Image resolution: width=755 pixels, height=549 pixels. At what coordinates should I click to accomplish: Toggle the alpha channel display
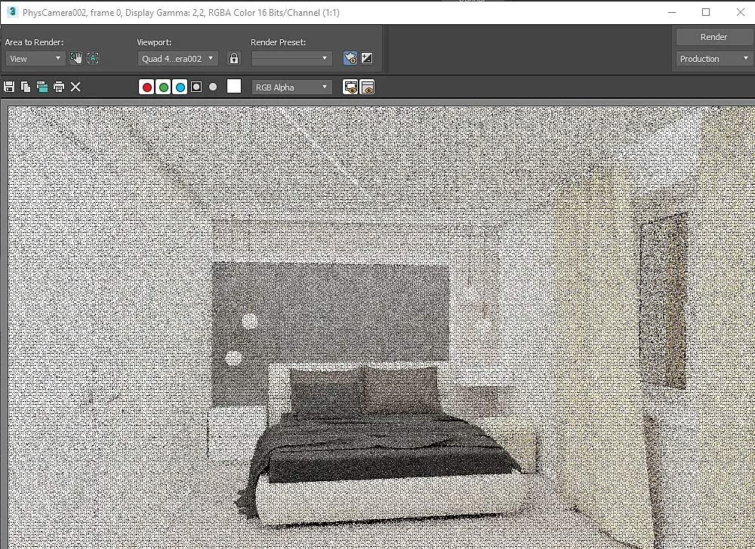click(196, 87)
